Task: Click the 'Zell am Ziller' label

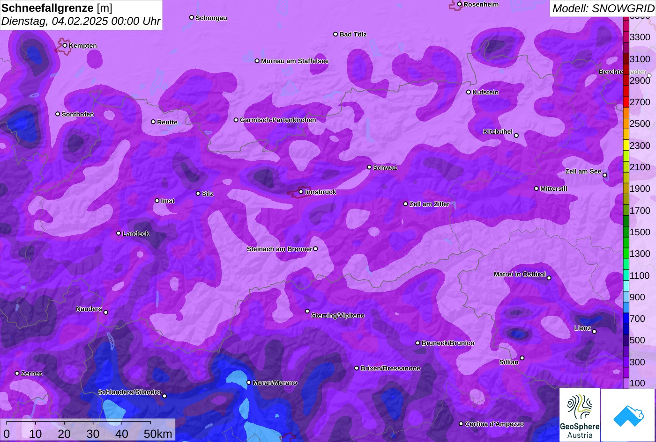Action: pyautogui.click(x=429, y=204)
